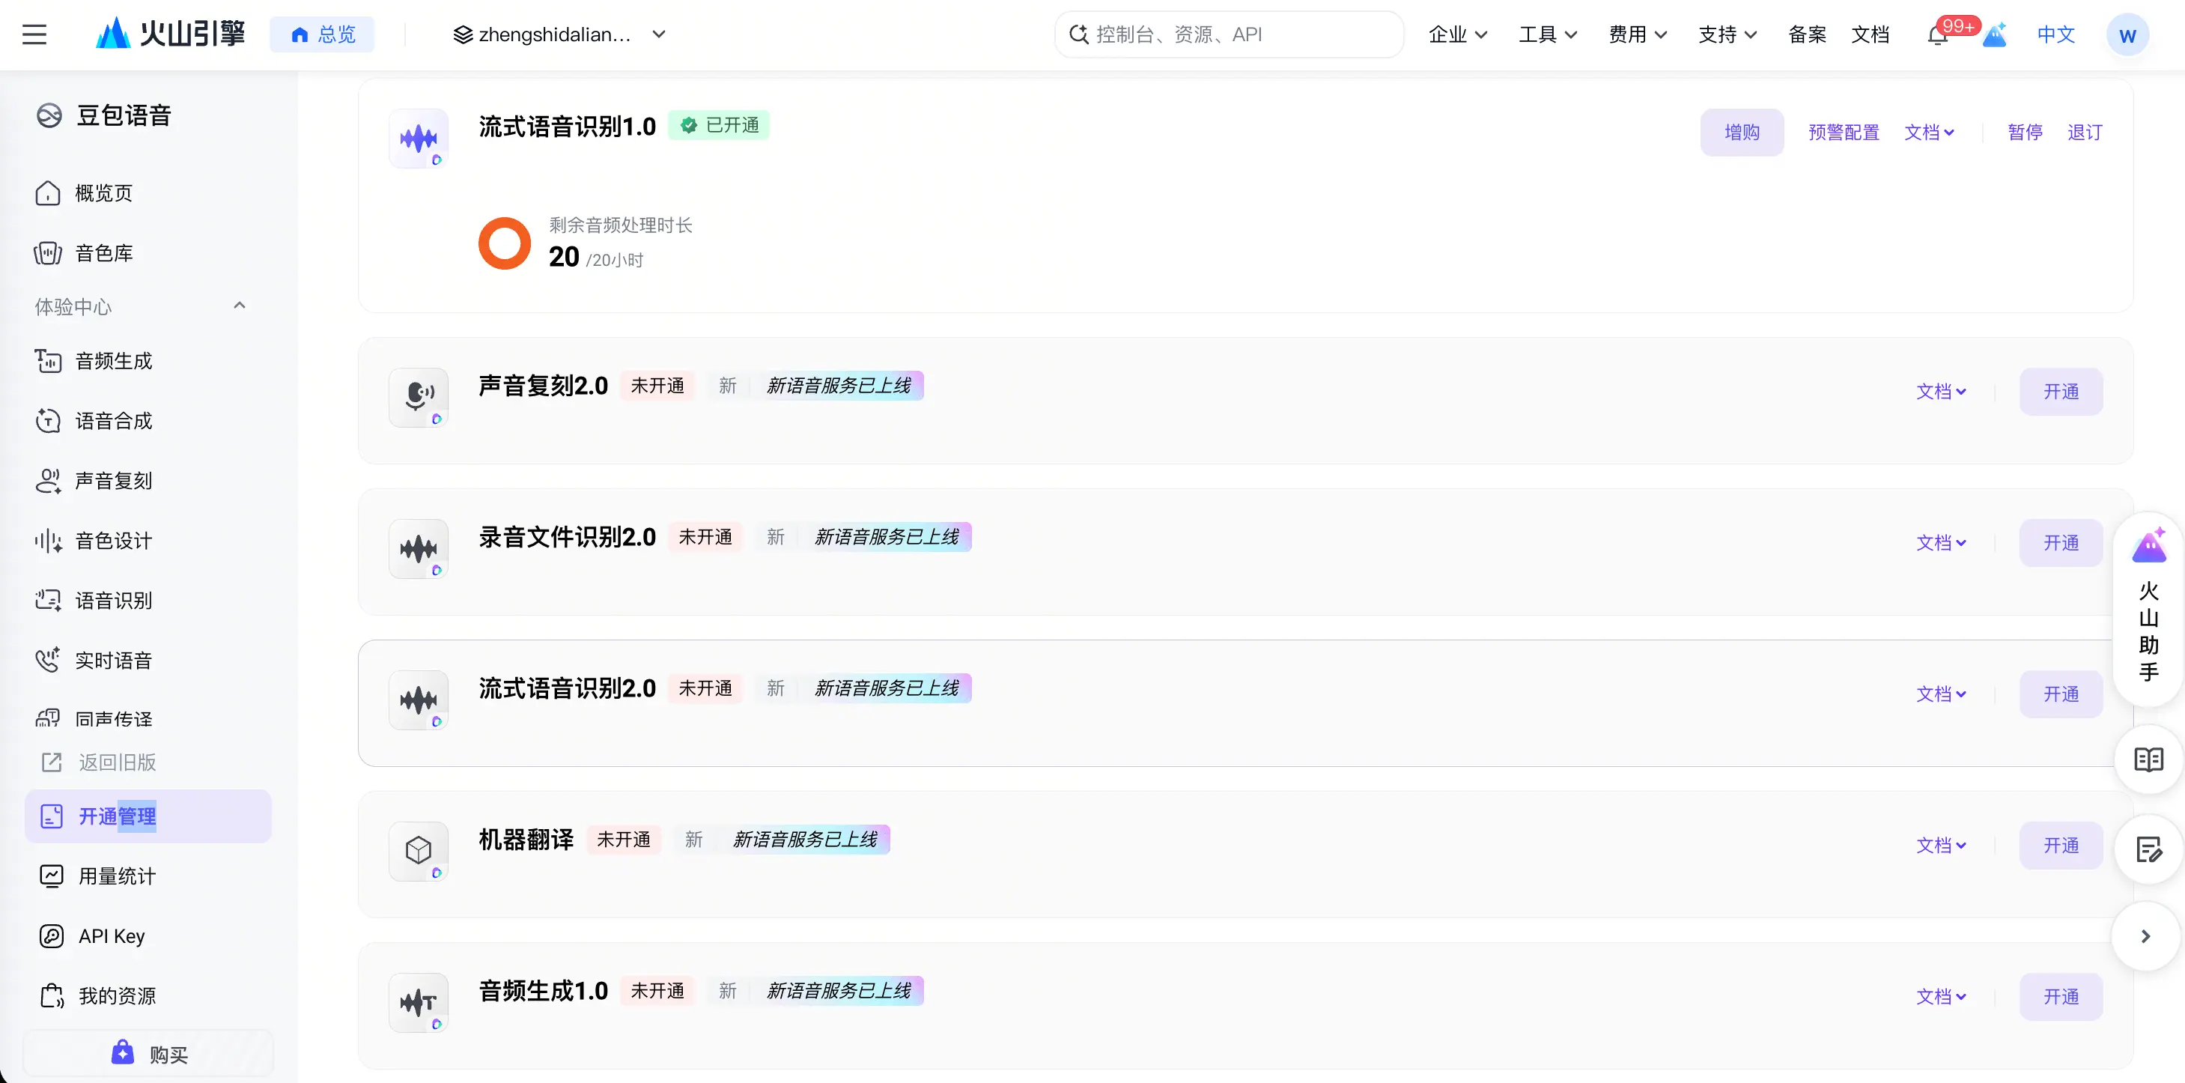
Task: Click the 流式语音识别1.0 waveform service icon
Action: tap(418, 137)
